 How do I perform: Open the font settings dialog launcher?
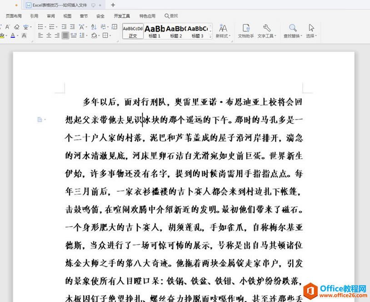click(32, 41)
